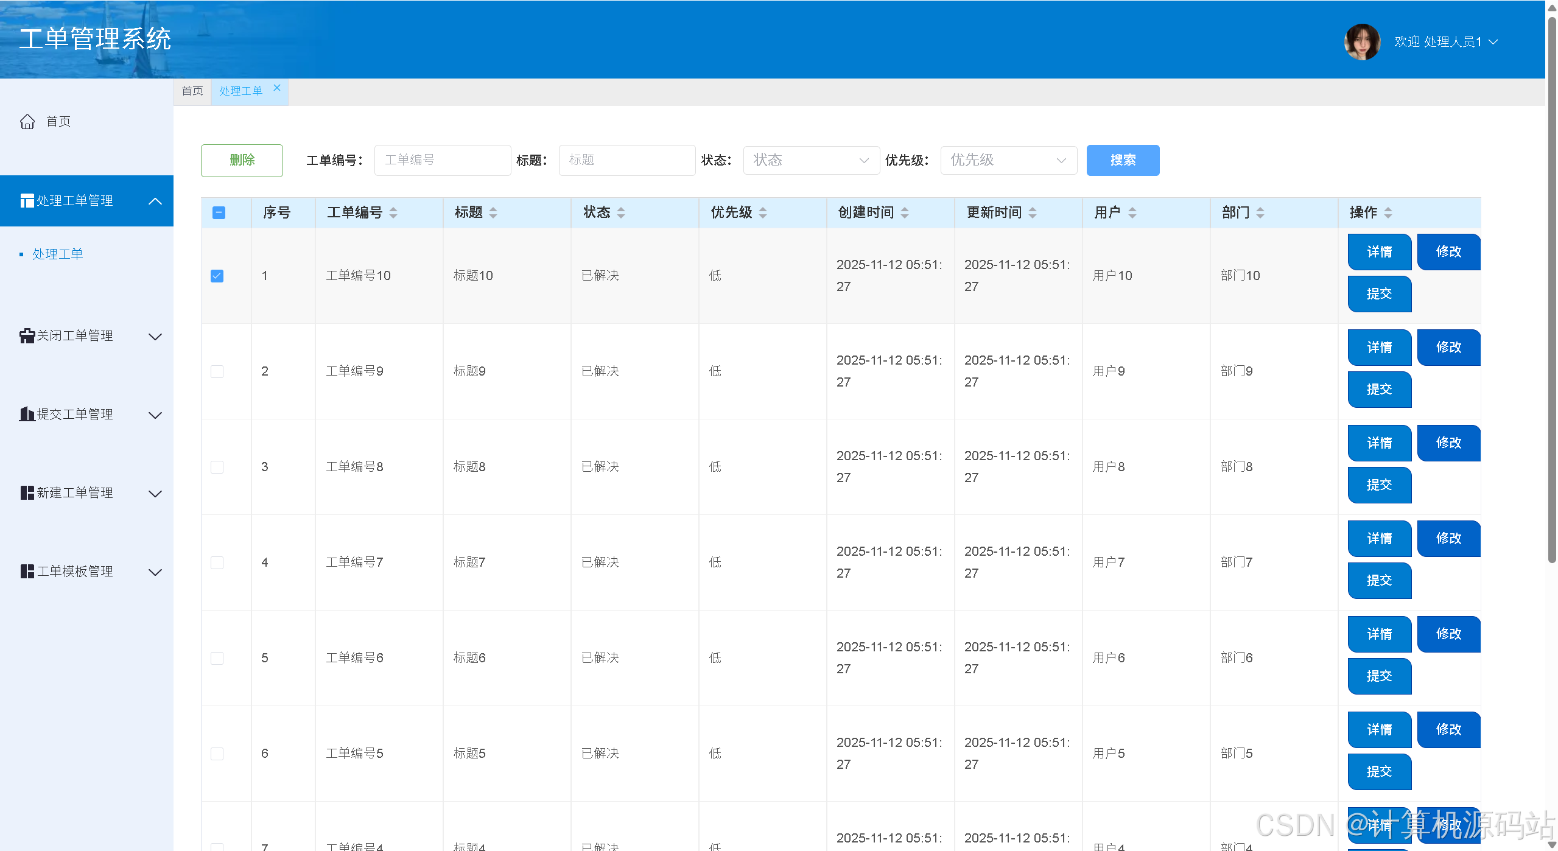Sort by 工单编号 column arrows
The width and height of the screenshot is (1558, 851).
tap(393, 212)
